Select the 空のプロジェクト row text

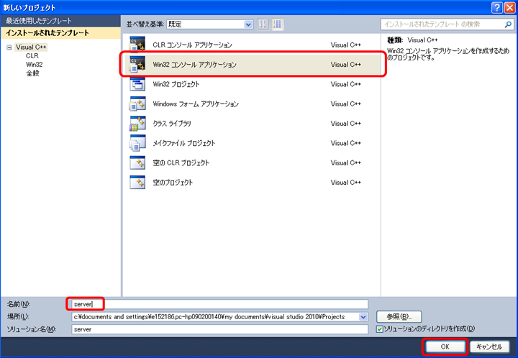point(173,183)
